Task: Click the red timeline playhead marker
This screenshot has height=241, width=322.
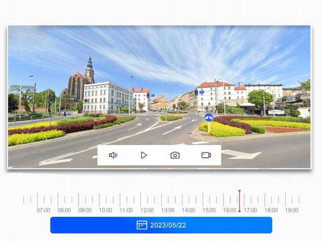Action: coord(239,201)
